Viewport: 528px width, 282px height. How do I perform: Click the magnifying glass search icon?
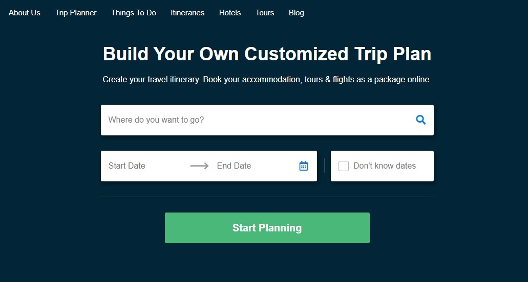pyautogui.click(x=420, y=120)
